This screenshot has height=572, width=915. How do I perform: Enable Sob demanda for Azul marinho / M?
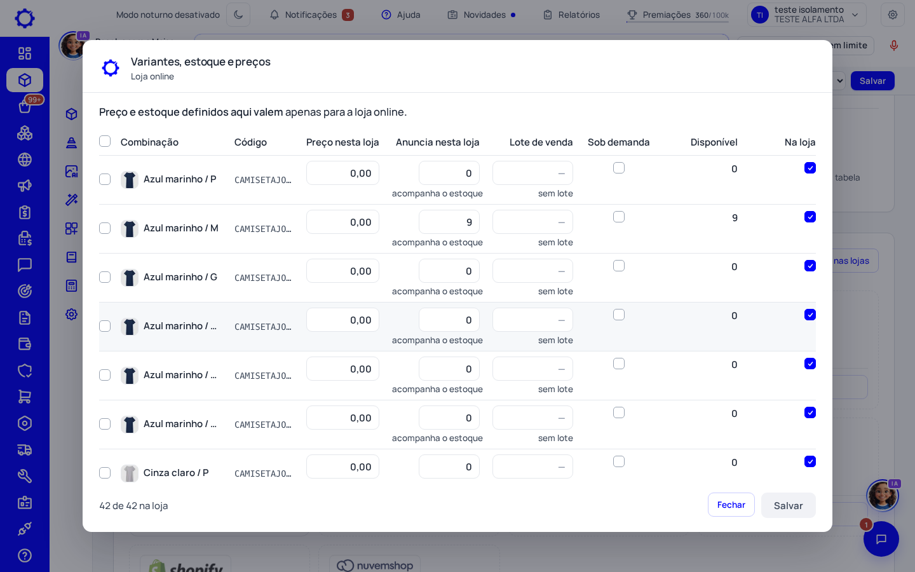pos(619,217)
